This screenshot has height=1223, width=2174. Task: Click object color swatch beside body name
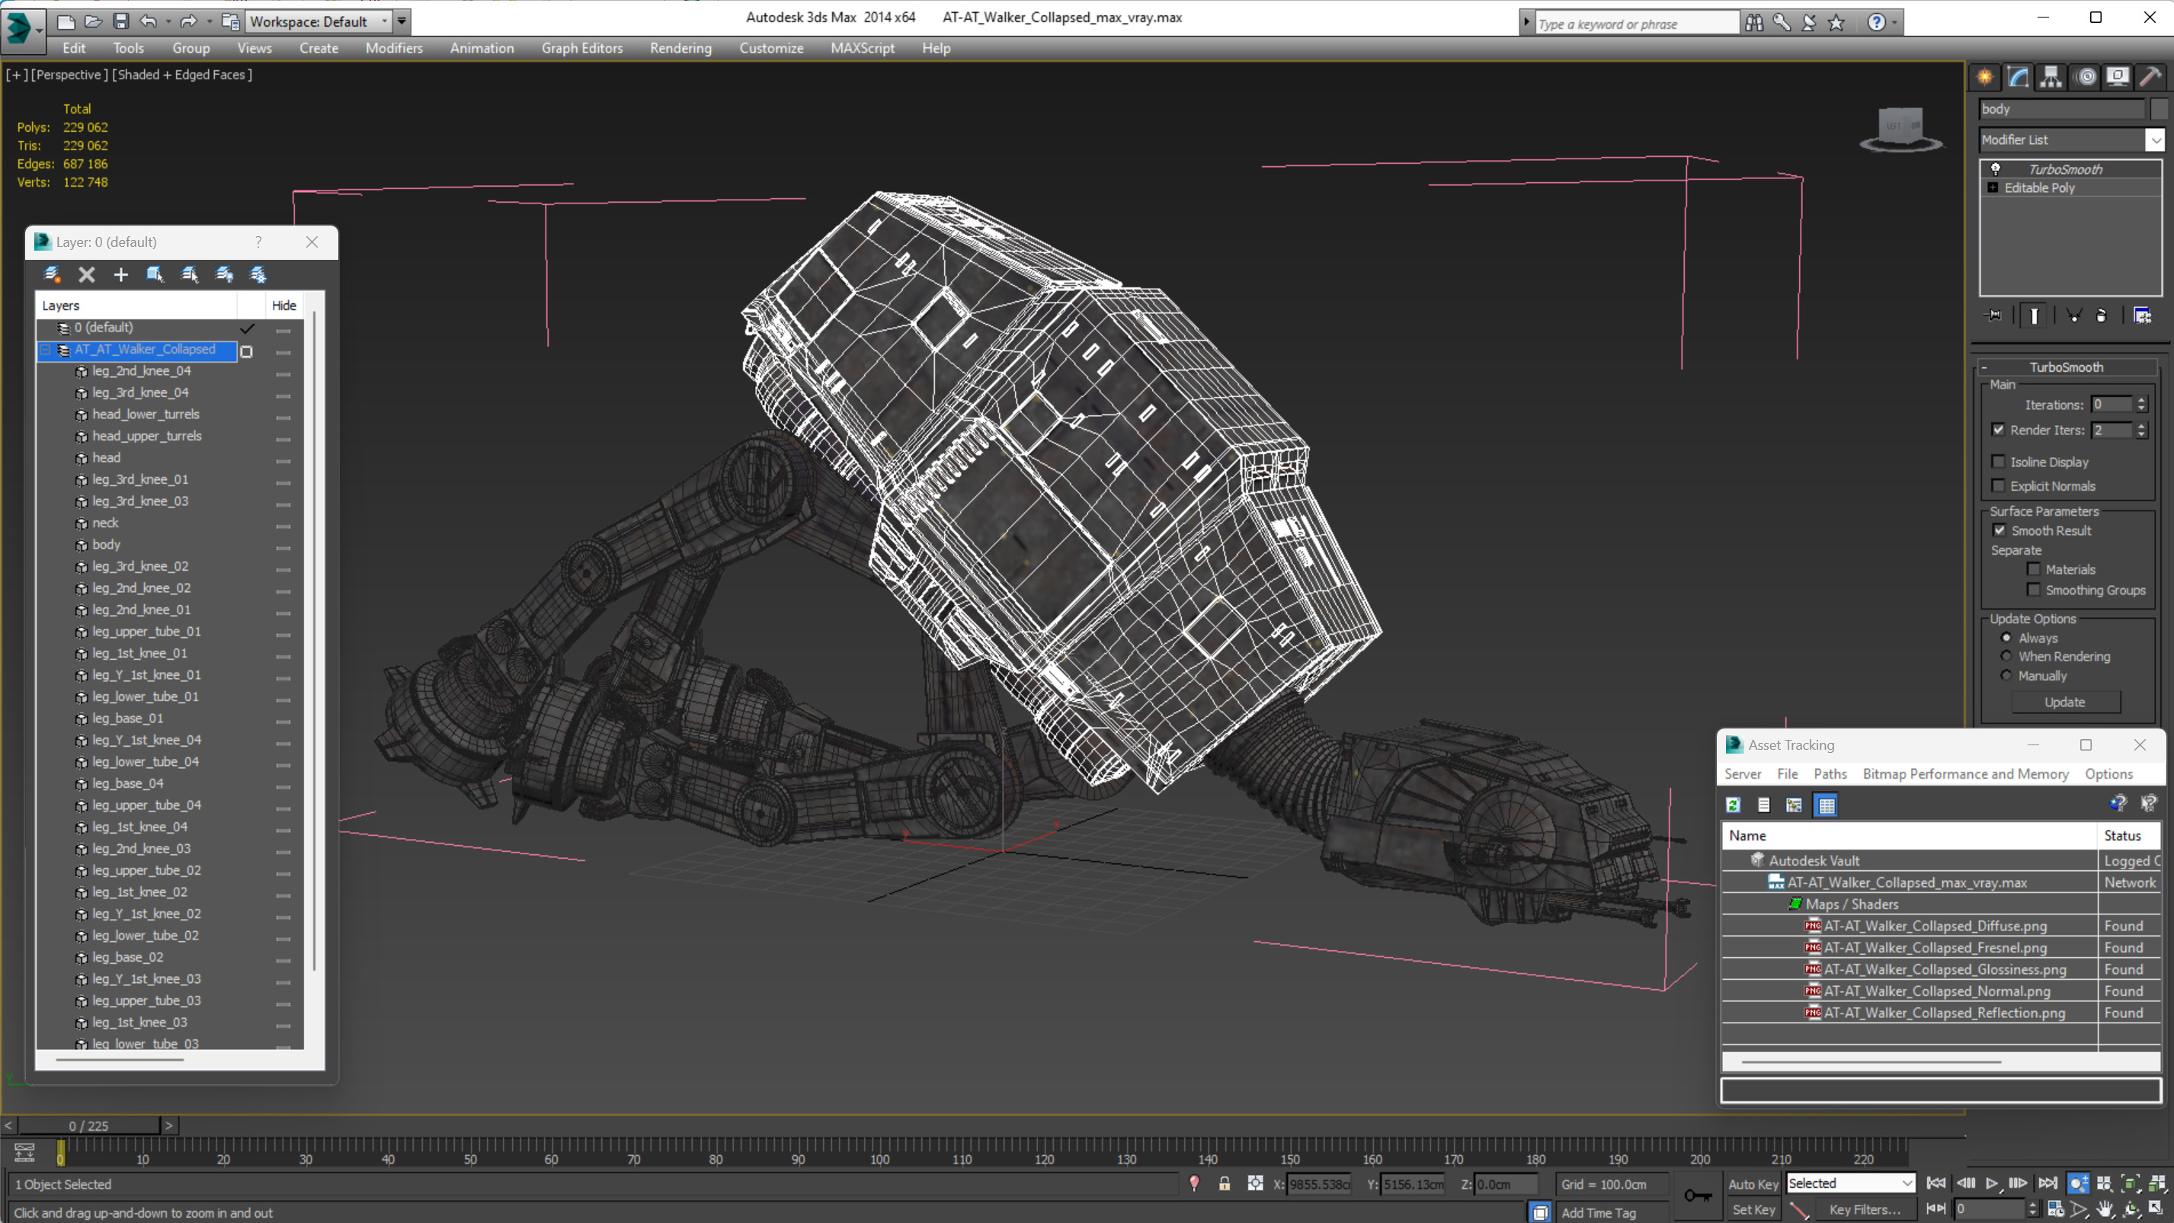coord(2159,109)
